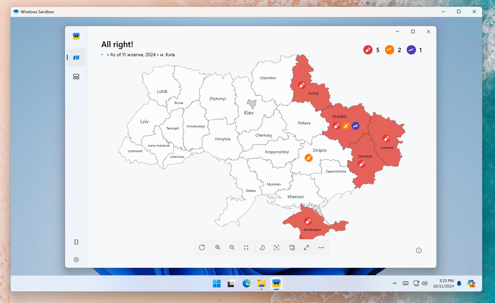
Task: Select the Ivano-Frankivsk region label
Action: (159, 146)
